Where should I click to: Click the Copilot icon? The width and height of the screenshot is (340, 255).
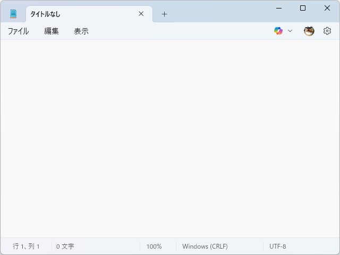[x=278, y=31]
